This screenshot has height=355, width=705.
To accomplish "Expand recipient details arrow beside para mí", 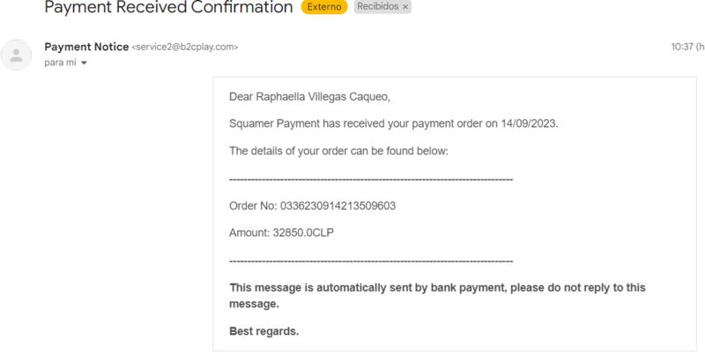I will pyautogui.click(x=84, y=63).
